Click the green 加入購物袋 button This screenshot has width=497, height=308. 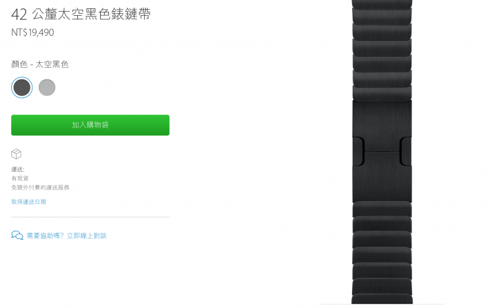[x=90, y=125]
